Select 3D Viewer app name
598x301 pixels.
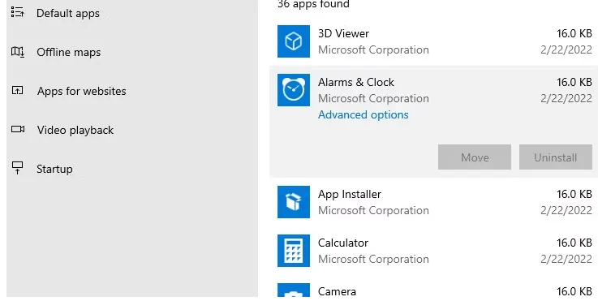point(343,33)
